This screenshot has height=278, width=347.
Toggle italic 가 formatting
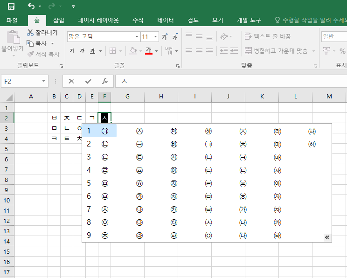coord(82,51)
